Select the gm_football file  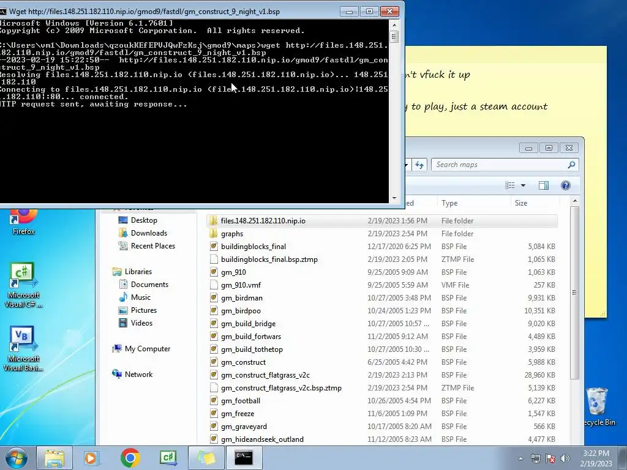pyautogui.click(x=382, y=400)
